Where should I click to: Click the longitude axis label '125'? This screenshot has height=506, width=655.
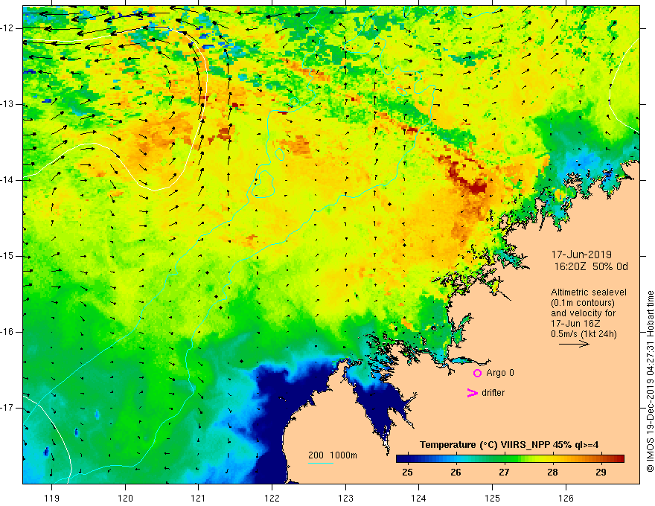[x=493, y=498]
